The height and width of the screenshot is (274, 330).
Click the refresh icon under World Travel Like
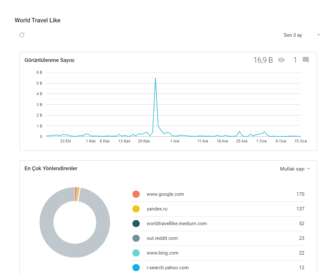(x=22, y=35)
